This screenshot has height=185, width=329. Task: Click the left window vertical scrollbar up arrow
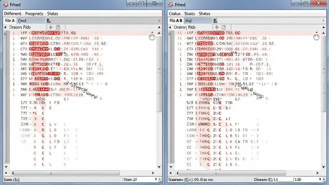[x=159, y=33]
